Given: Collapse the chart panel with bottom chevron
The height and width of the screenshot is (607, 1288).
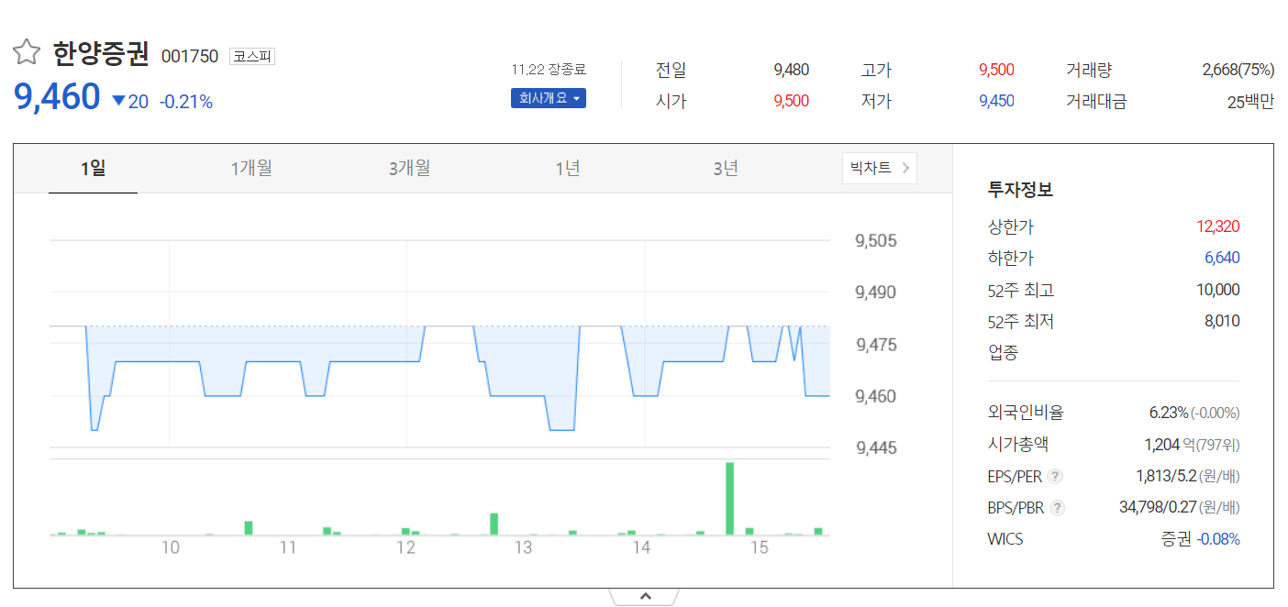Looking at the screenshot, I should [x=645, y=597].
